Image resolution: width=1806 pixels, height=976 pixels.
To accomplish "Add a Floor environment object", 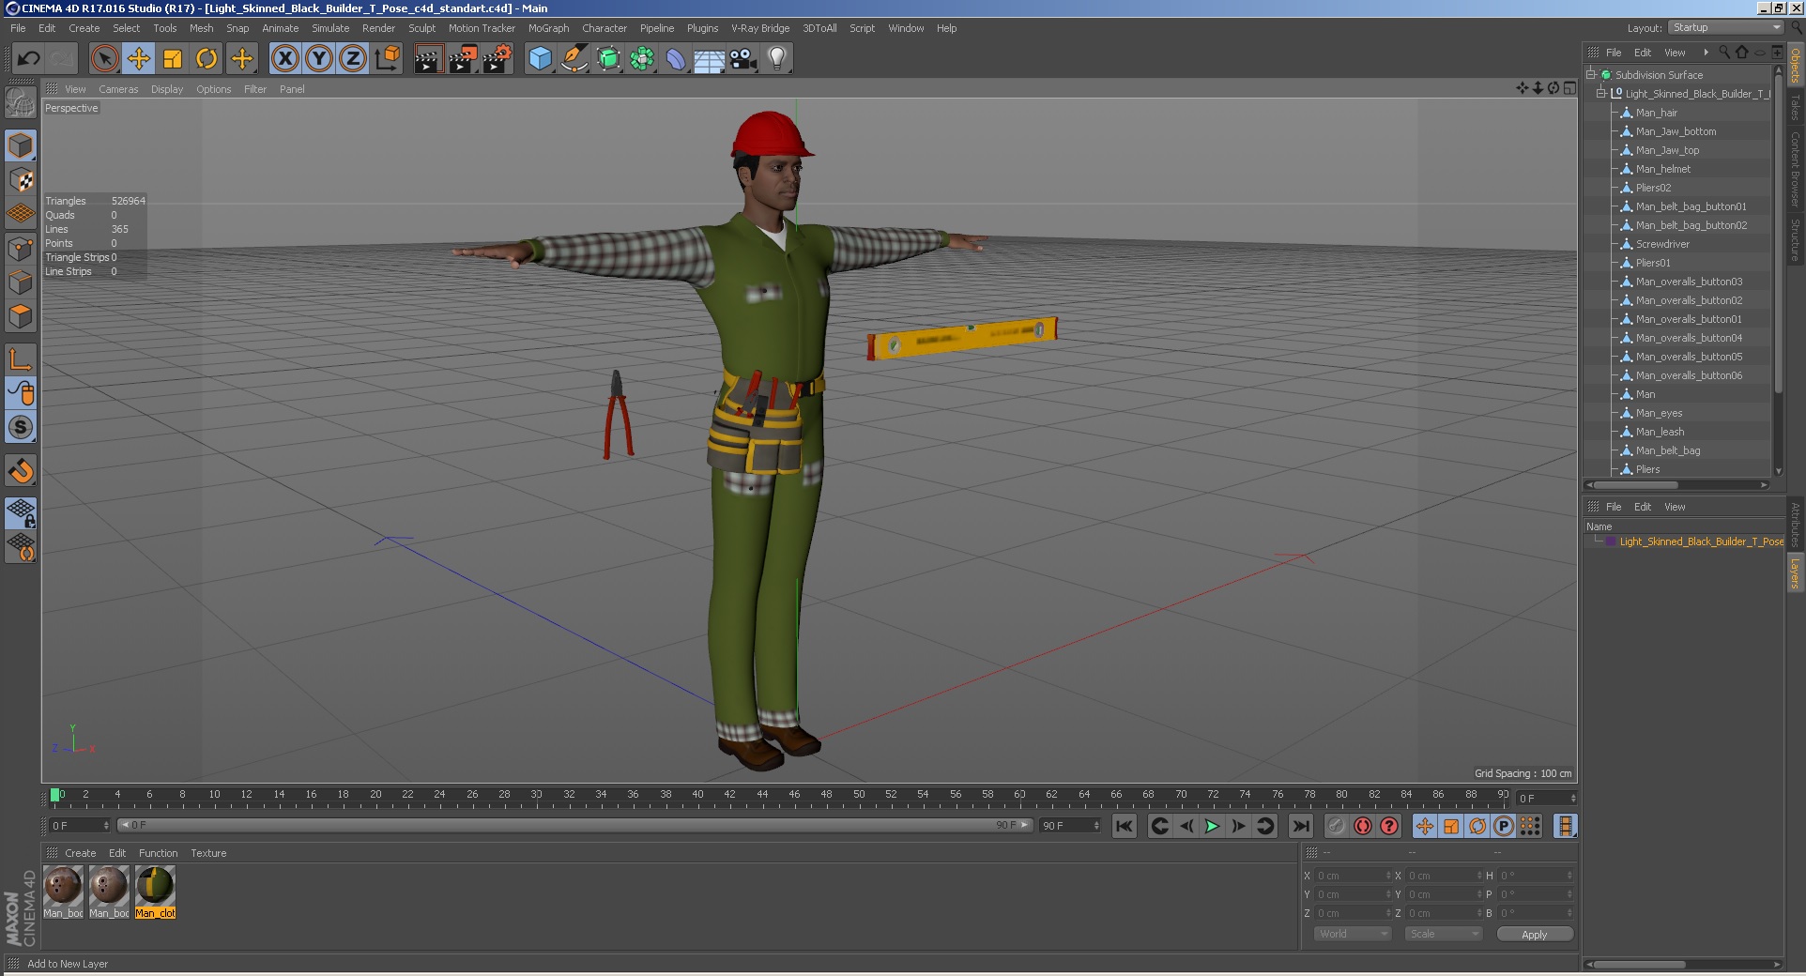I will point(710,59).
